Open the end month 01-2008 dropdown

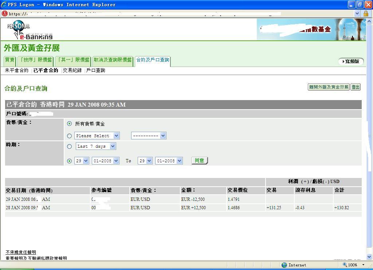pyautogui.click(x=169, y=161)
